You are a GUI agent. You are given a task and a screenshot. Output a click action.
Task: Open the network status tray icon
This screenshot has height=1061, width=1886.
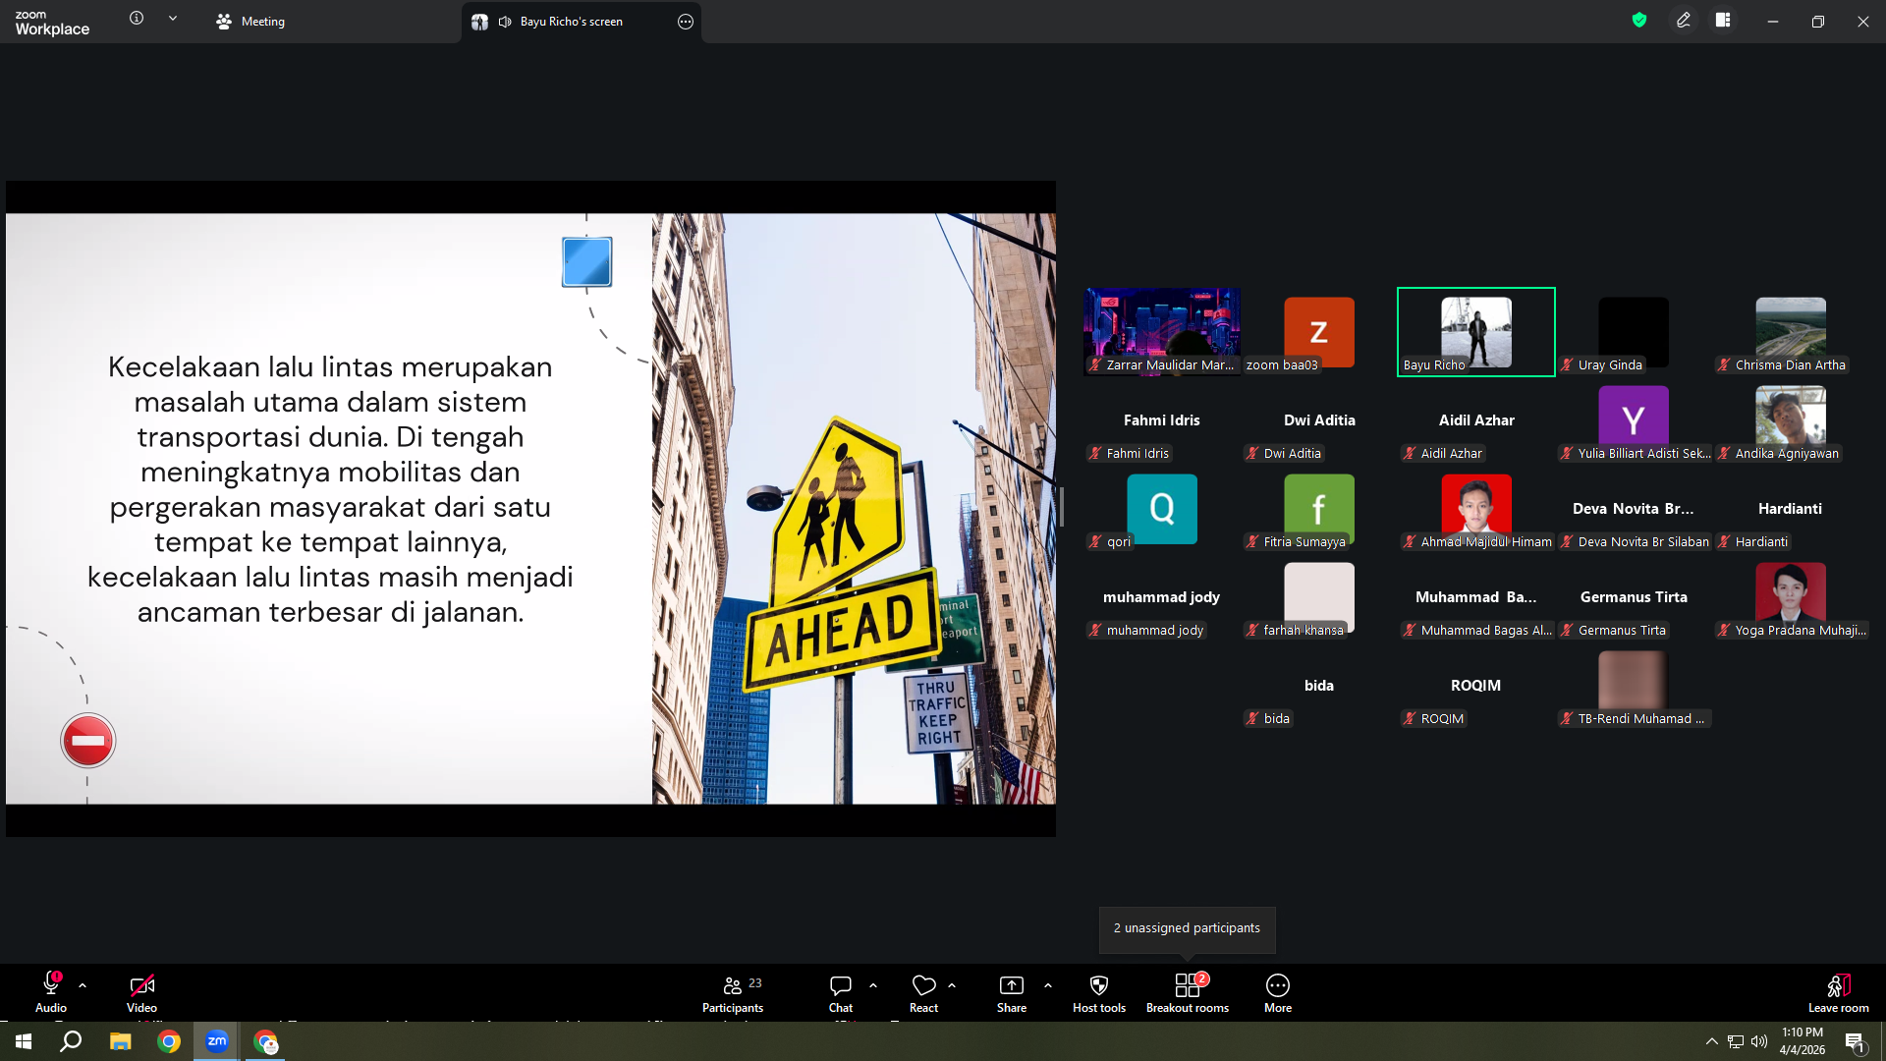point(1736,1041)
